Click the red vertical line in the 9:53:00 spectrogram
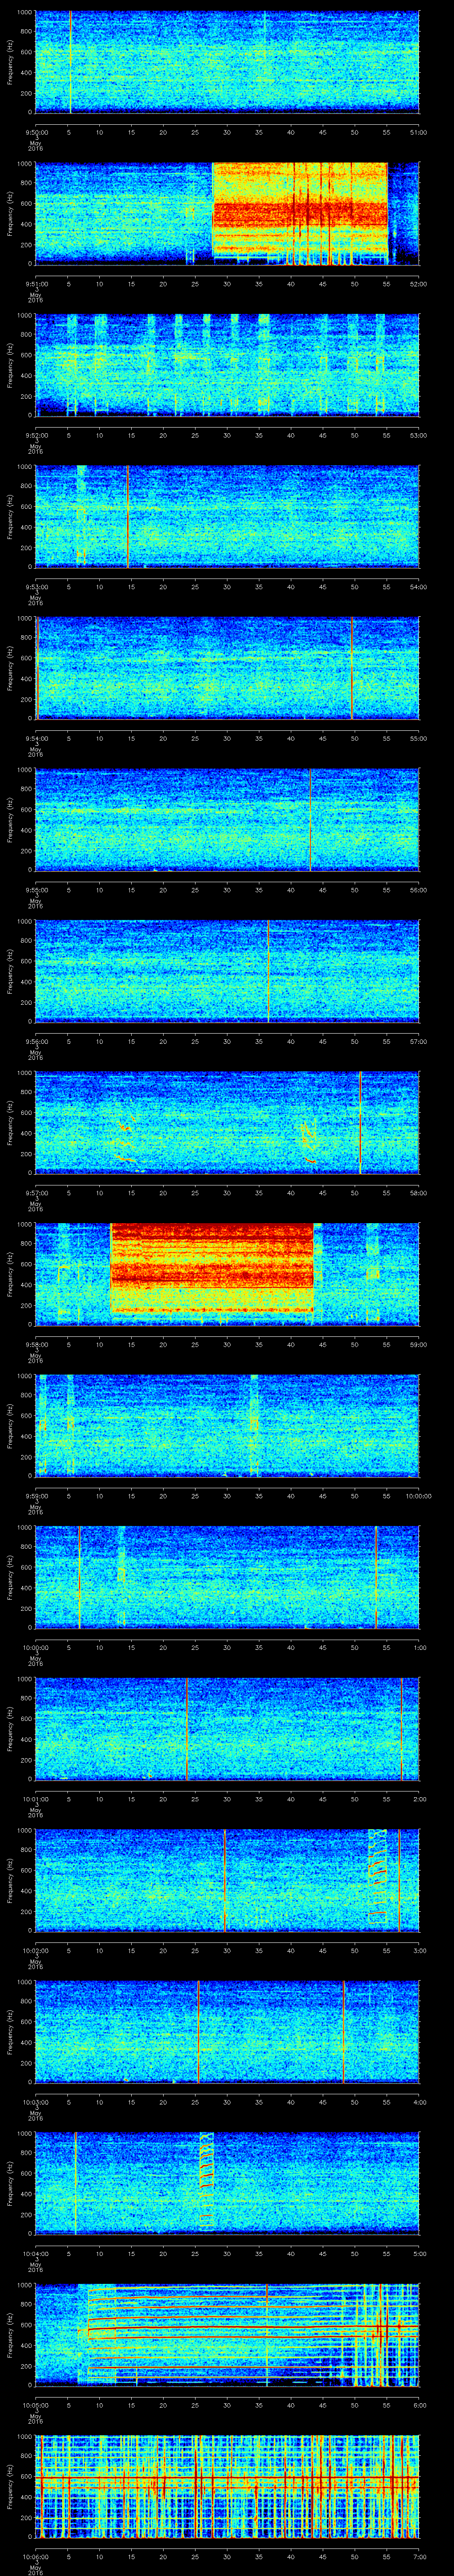 (128, 516)
